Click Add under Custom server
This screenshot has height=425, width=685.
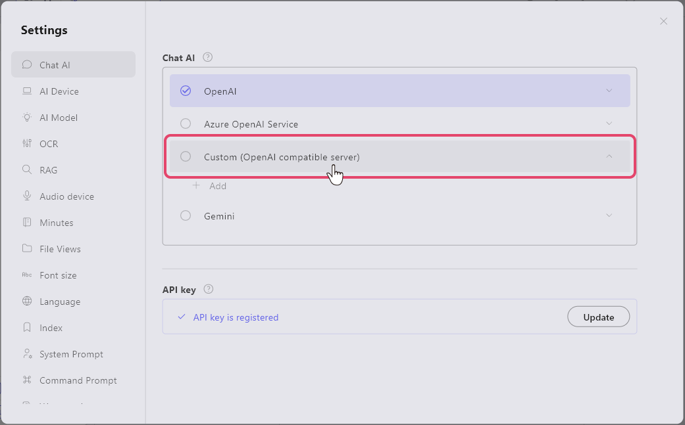211,186
